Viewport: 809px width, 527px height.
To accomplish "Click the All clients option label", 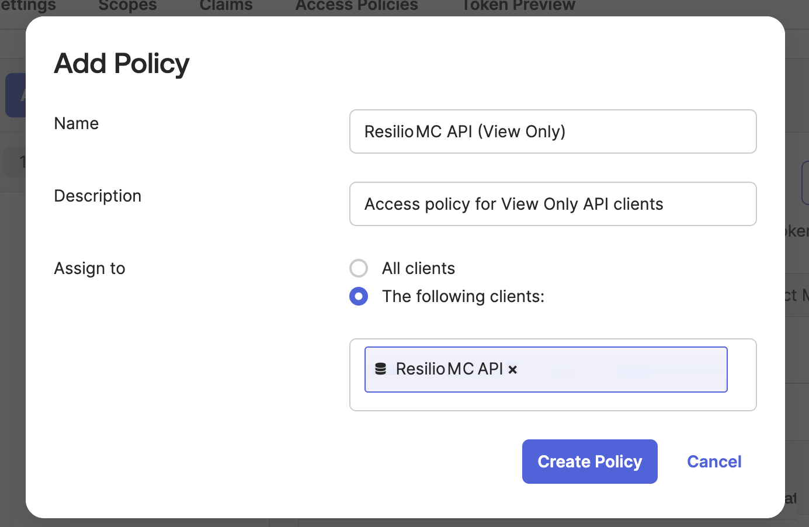I will [418, 268].
